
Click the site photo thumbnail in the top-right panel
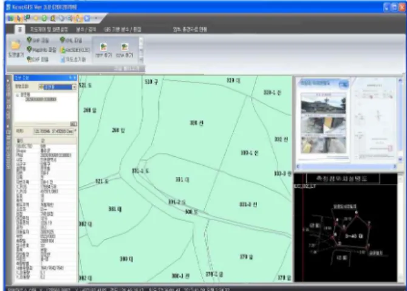323,104
